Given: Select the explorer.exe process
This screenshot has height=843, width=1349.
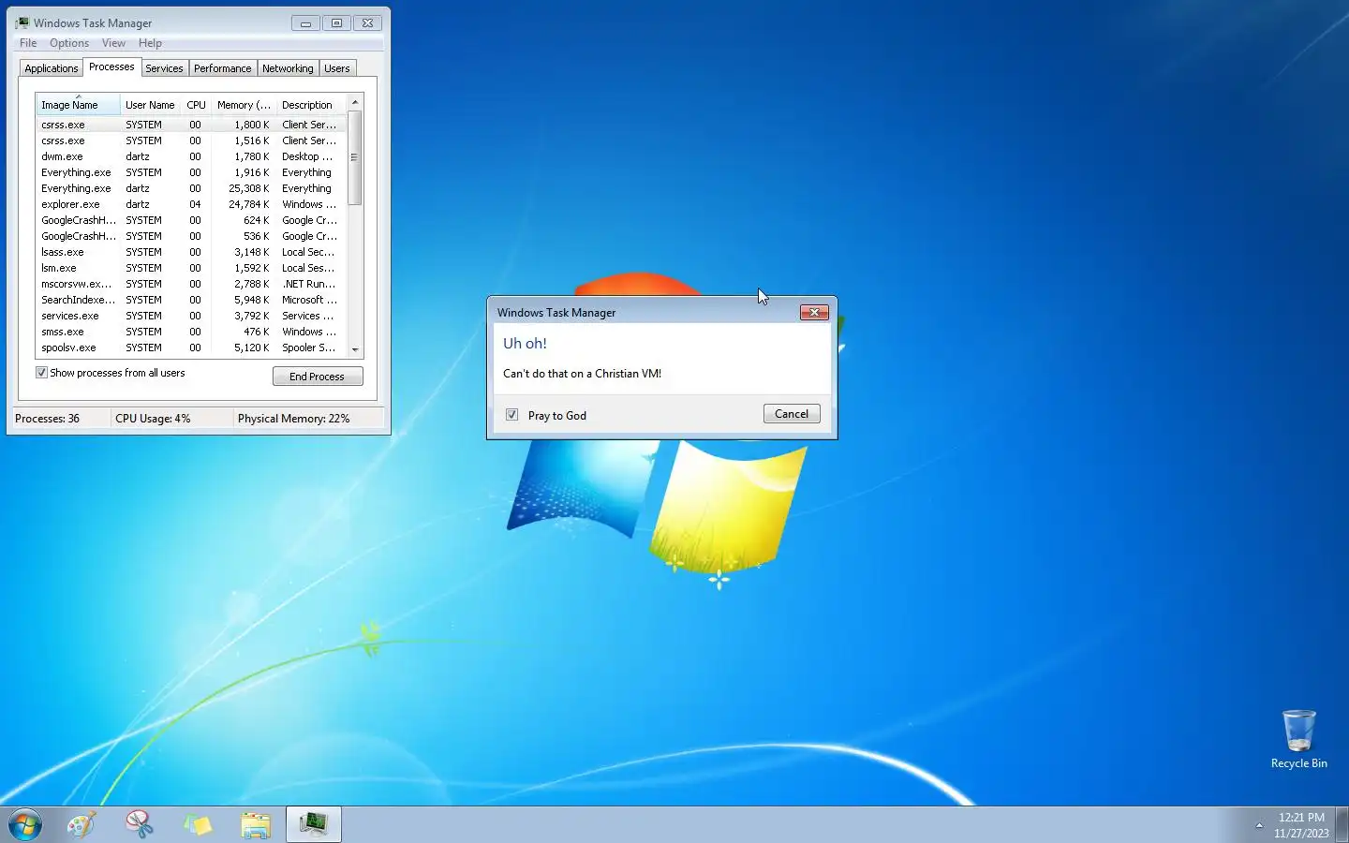Looking at the screenshot, I should tap(191, 204).
